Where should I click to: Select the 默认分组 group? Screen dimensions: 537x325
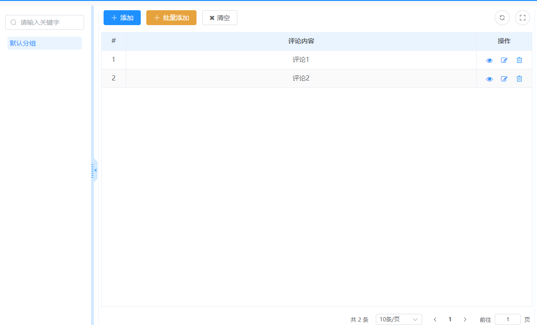pos(45,43)
